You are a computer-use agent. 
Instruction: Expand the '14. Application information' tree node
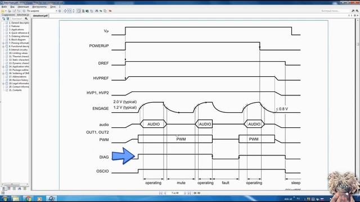(x=3, y=67)
